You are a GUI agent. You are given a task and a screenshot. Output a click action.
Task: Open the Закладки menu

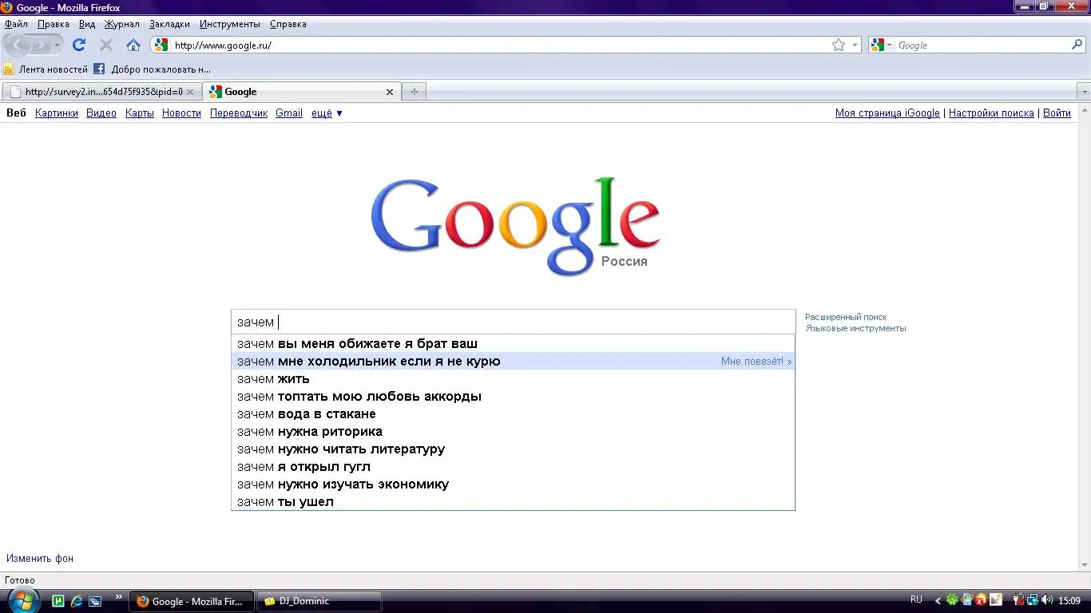[x=169, y=24]
